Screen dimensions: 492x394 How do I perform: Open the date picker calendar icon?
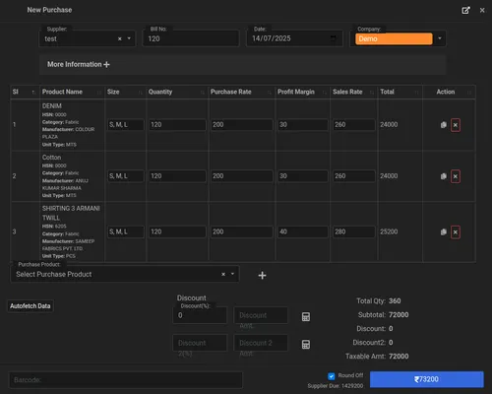pyautogui.click(x=333, y=38)
